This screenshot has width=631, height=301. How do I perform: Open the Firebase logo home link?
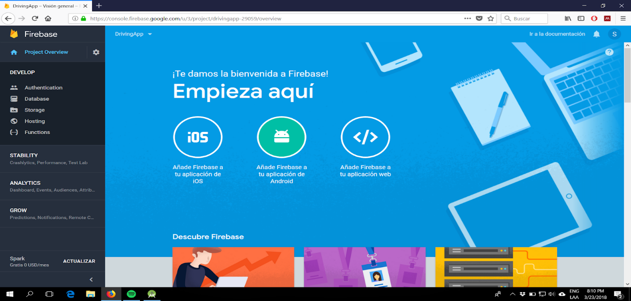point(33,34)
